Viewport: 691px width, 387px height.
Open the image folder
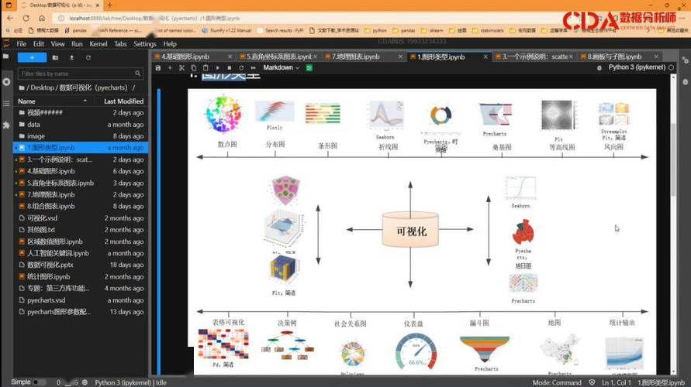[x=80, y=136]
